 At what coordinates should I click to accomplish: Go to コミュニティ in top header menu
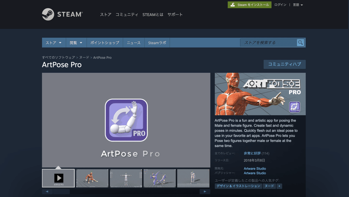(x=127, y=14)
